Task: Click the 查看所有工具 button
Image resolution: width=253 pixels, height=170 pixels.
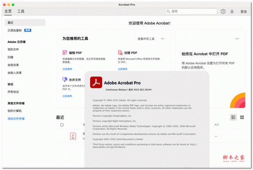Action: [x=146, y=39]
